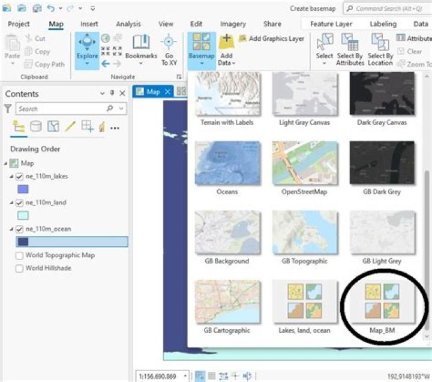The height and width of the screenshot is (382, 432).
Task: Switch to the Imagery ribbon tab
Action: [233, 24]
